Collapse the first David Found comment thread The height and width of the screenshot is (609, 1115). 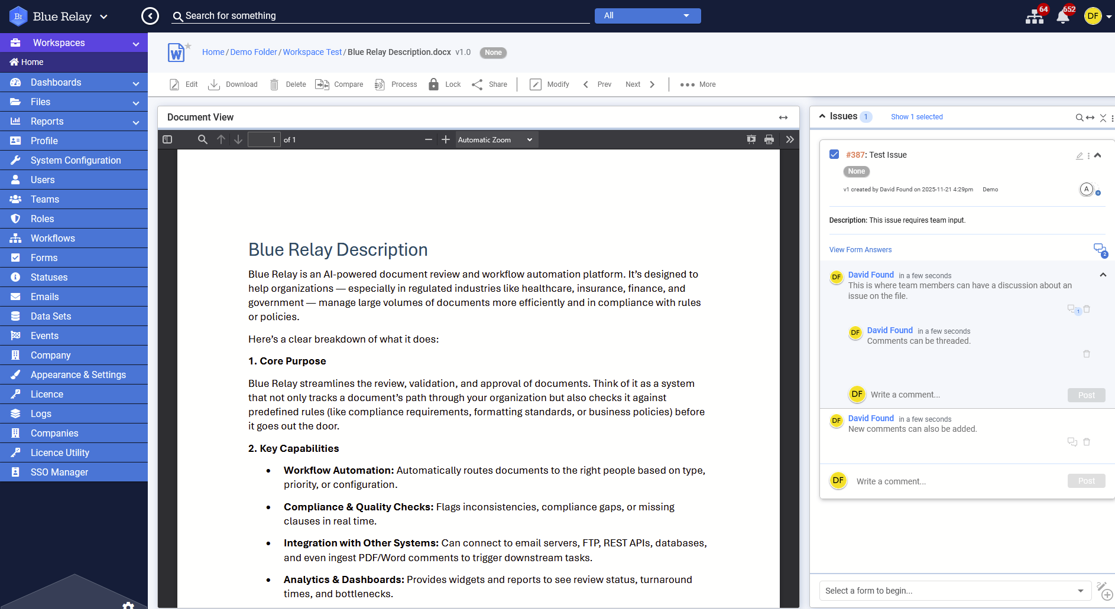click(x=1103, y=275)
